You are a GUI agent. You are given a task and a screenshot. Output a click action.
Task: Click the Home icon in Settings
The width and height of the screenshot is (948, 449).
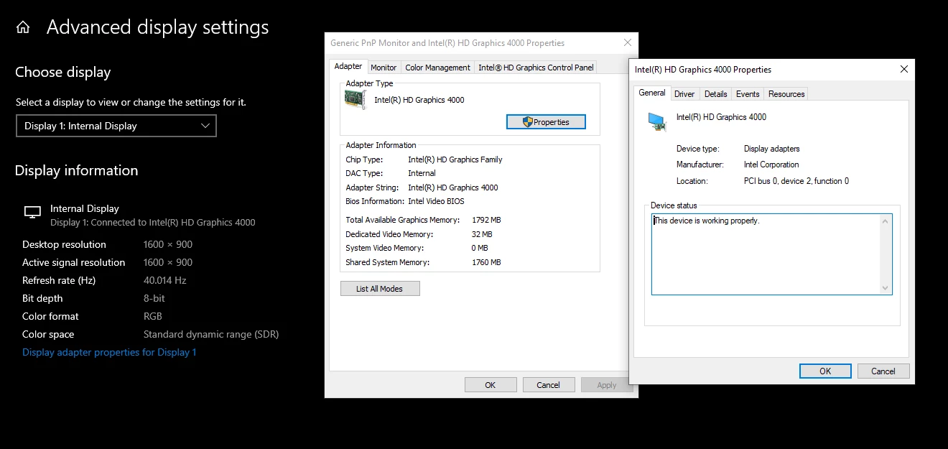click(23, 28)
